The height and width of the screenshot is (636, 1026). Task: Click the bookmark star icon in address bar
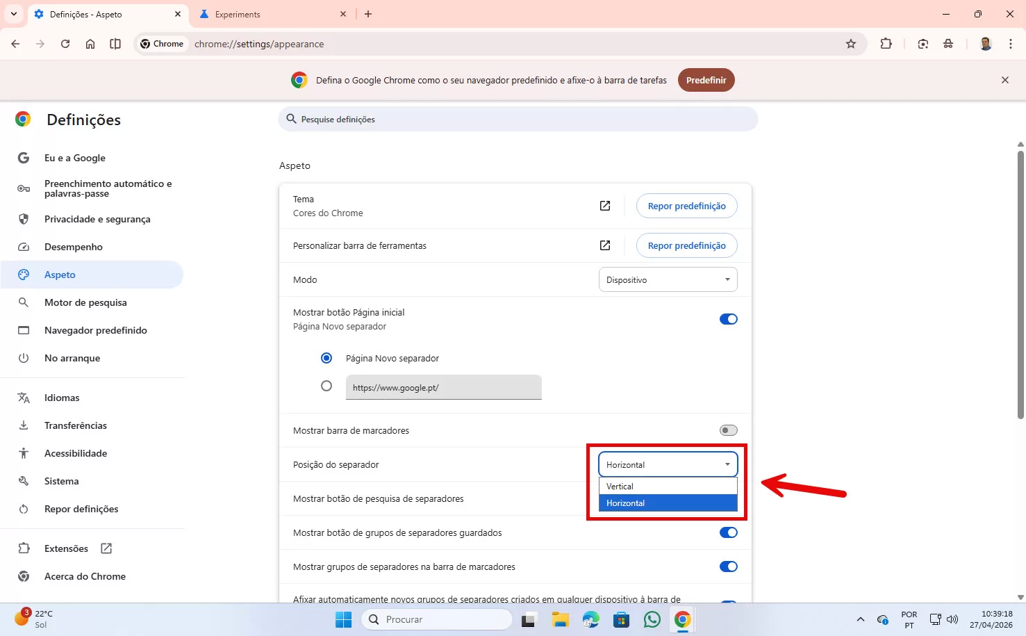coord(851,44)
